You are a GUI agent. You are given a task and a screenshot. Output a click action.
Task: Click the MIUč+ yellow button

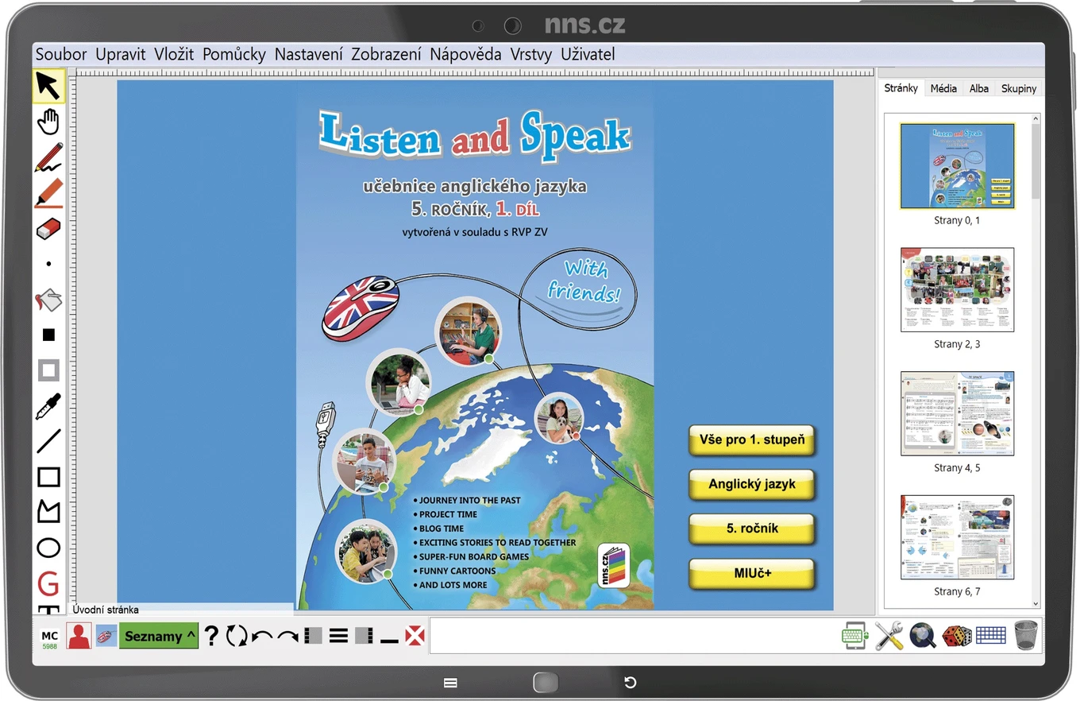[x=752, y=573]
